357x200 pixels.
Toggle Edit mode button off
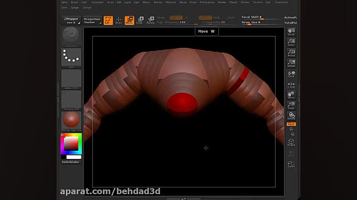[x=108, y=20]
